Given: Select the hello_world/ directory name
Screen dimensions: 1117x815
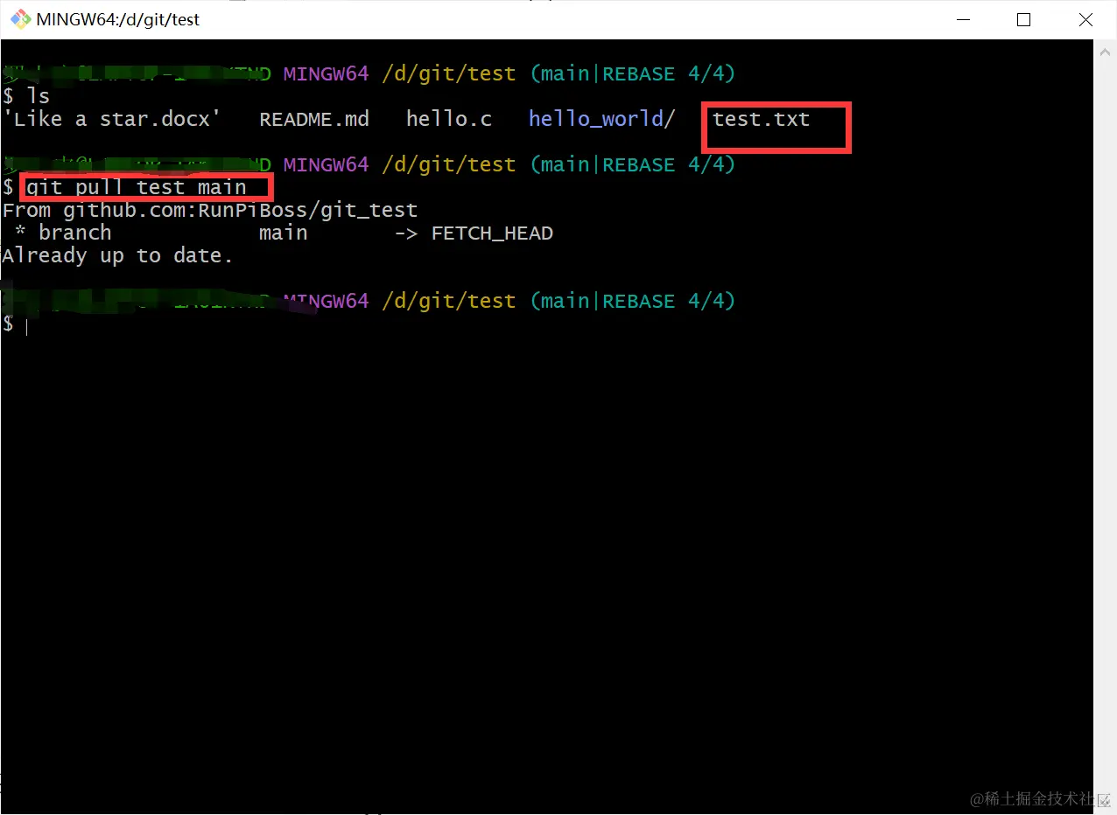Looking at the screenshot, I should pos(602,119).
